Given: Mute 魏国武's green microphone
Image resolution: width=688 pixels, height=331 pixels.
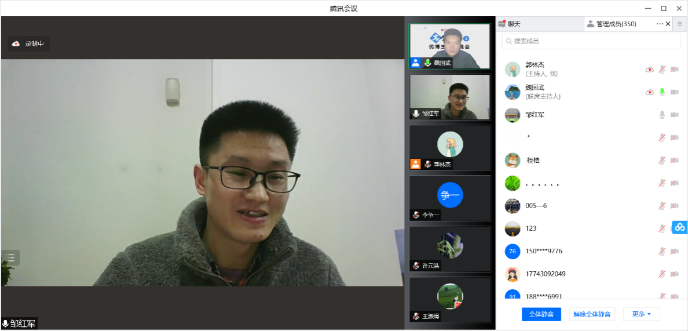Looking at the screenshot, I should [662, 92].
